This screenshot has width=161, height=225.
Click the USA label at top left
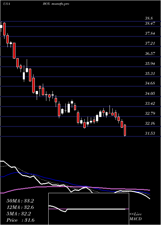pos(6,4)
